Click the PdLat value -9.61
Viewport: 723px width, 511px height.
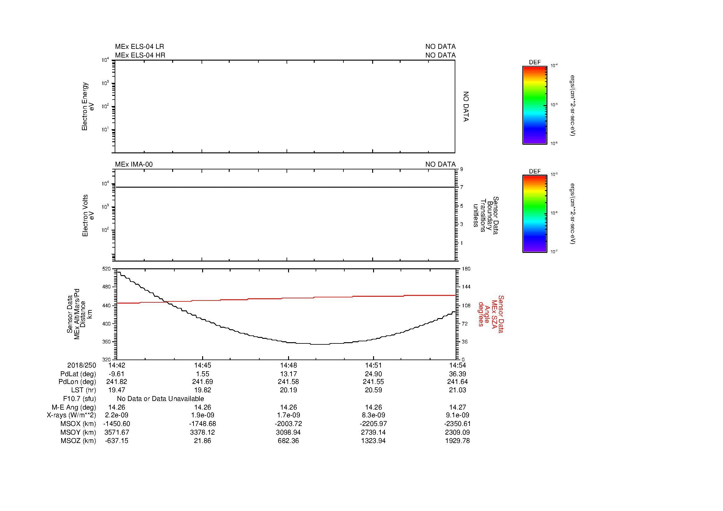(117, 374)
